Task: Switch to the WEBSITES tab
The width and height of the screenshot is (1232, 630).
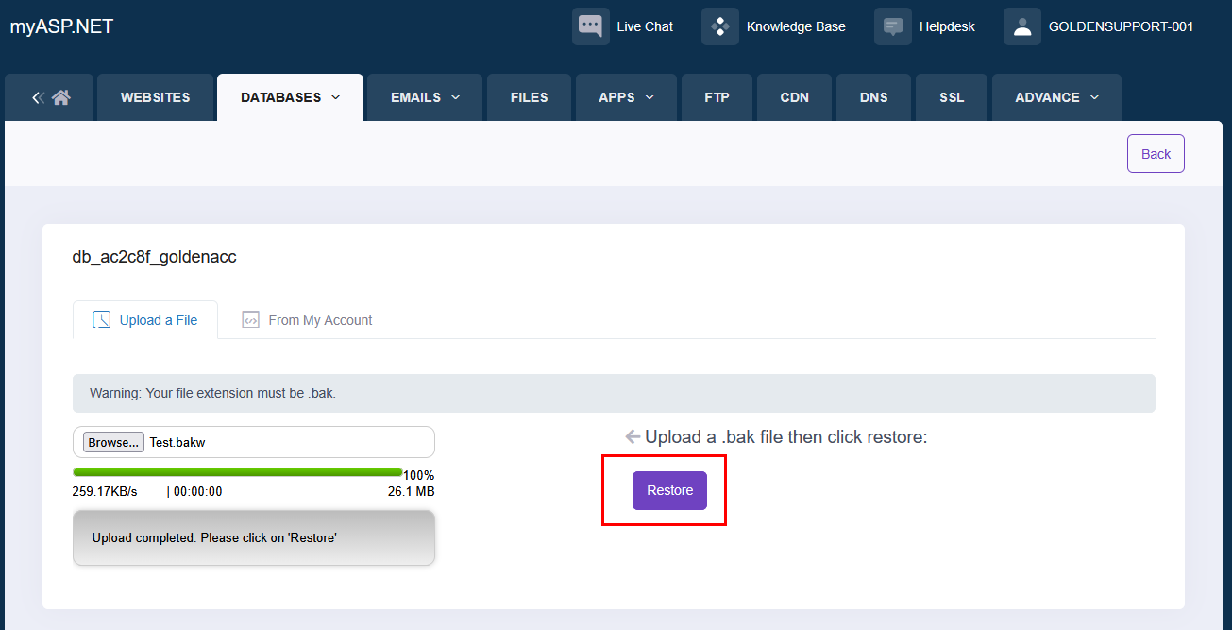Action: (x=155, y=97)
